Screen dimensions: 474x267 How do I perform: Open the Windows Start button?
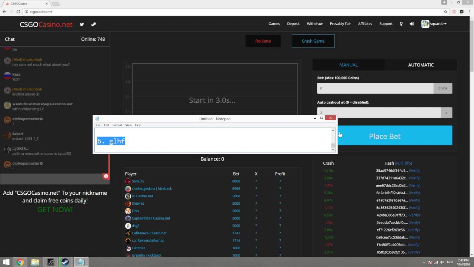click(x=6, y=262)
